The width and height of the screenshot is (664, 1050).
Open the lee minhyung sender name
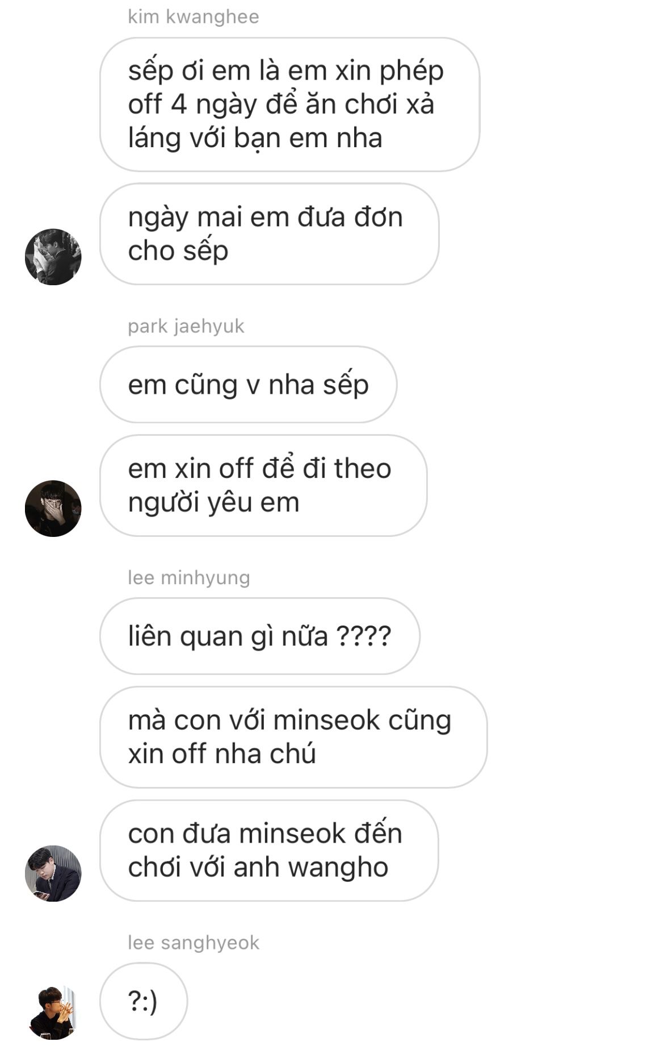click(x=189, y=578)
